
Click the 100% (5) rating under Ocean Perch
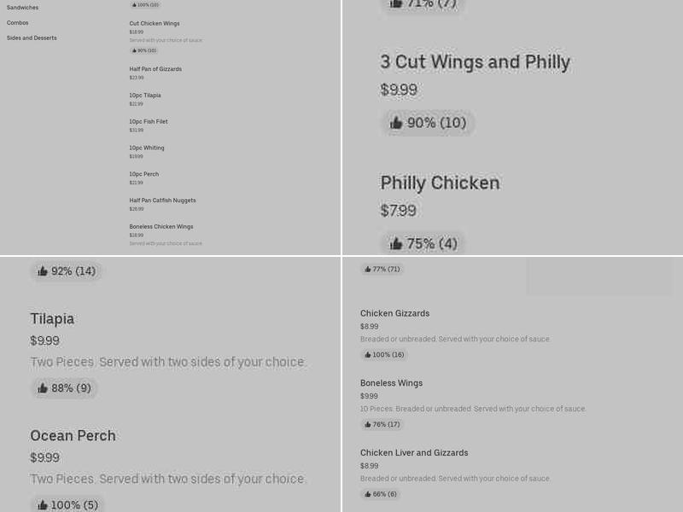click(x=66, y=504)
